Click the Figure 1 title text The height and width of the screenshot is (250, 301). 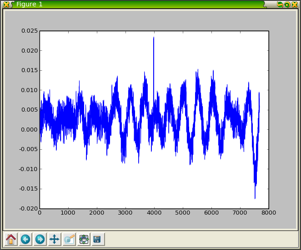coord(30,4)
